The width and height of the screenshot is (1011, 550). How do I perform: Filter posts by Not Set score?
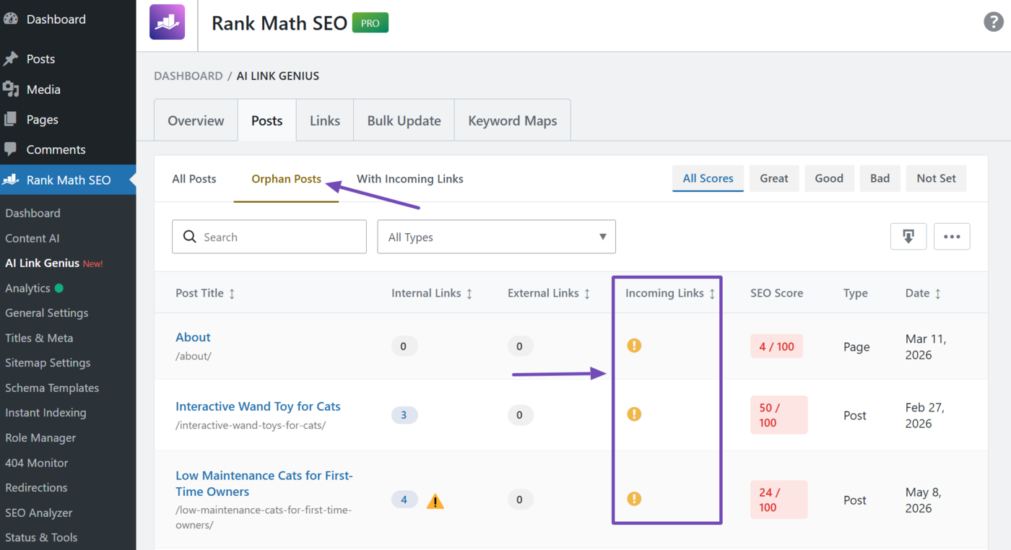tap(937, 178)
